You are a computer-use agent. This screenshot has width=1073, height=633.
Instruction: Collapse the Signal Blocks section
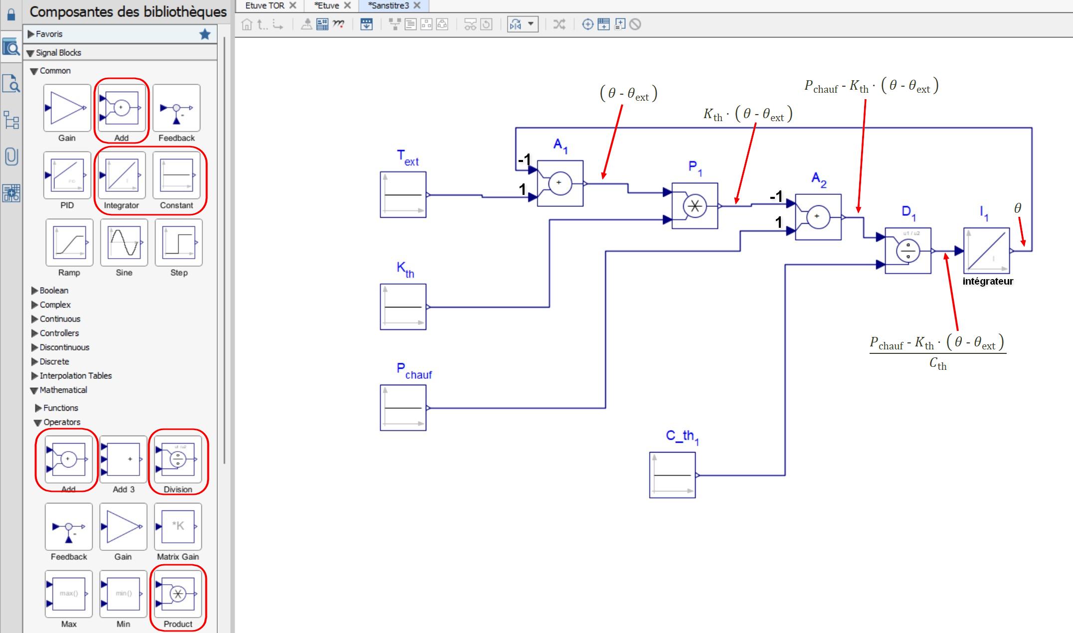click(30, 53)
